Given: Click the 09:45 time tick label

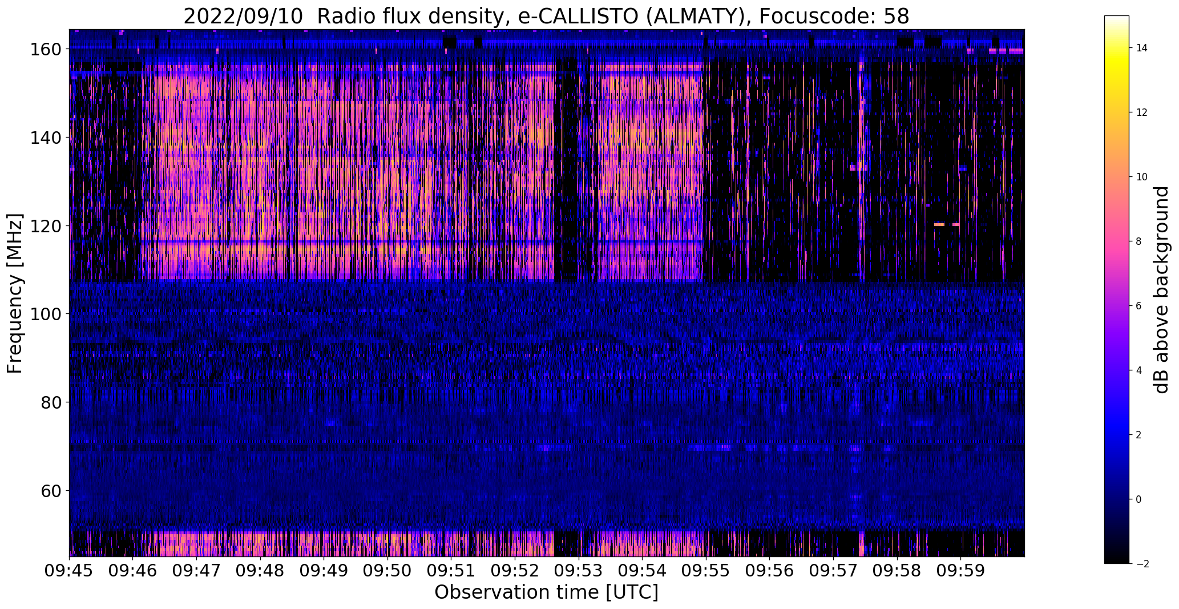Looking at the screenshot, I should coord(70,571).
